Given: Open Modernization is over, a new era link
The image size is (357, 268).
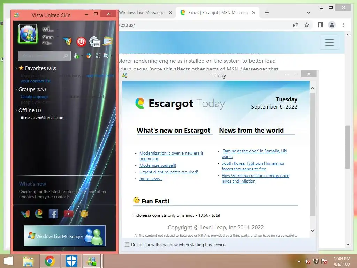Looking at the screenshot, I should [x=172, y=156].
